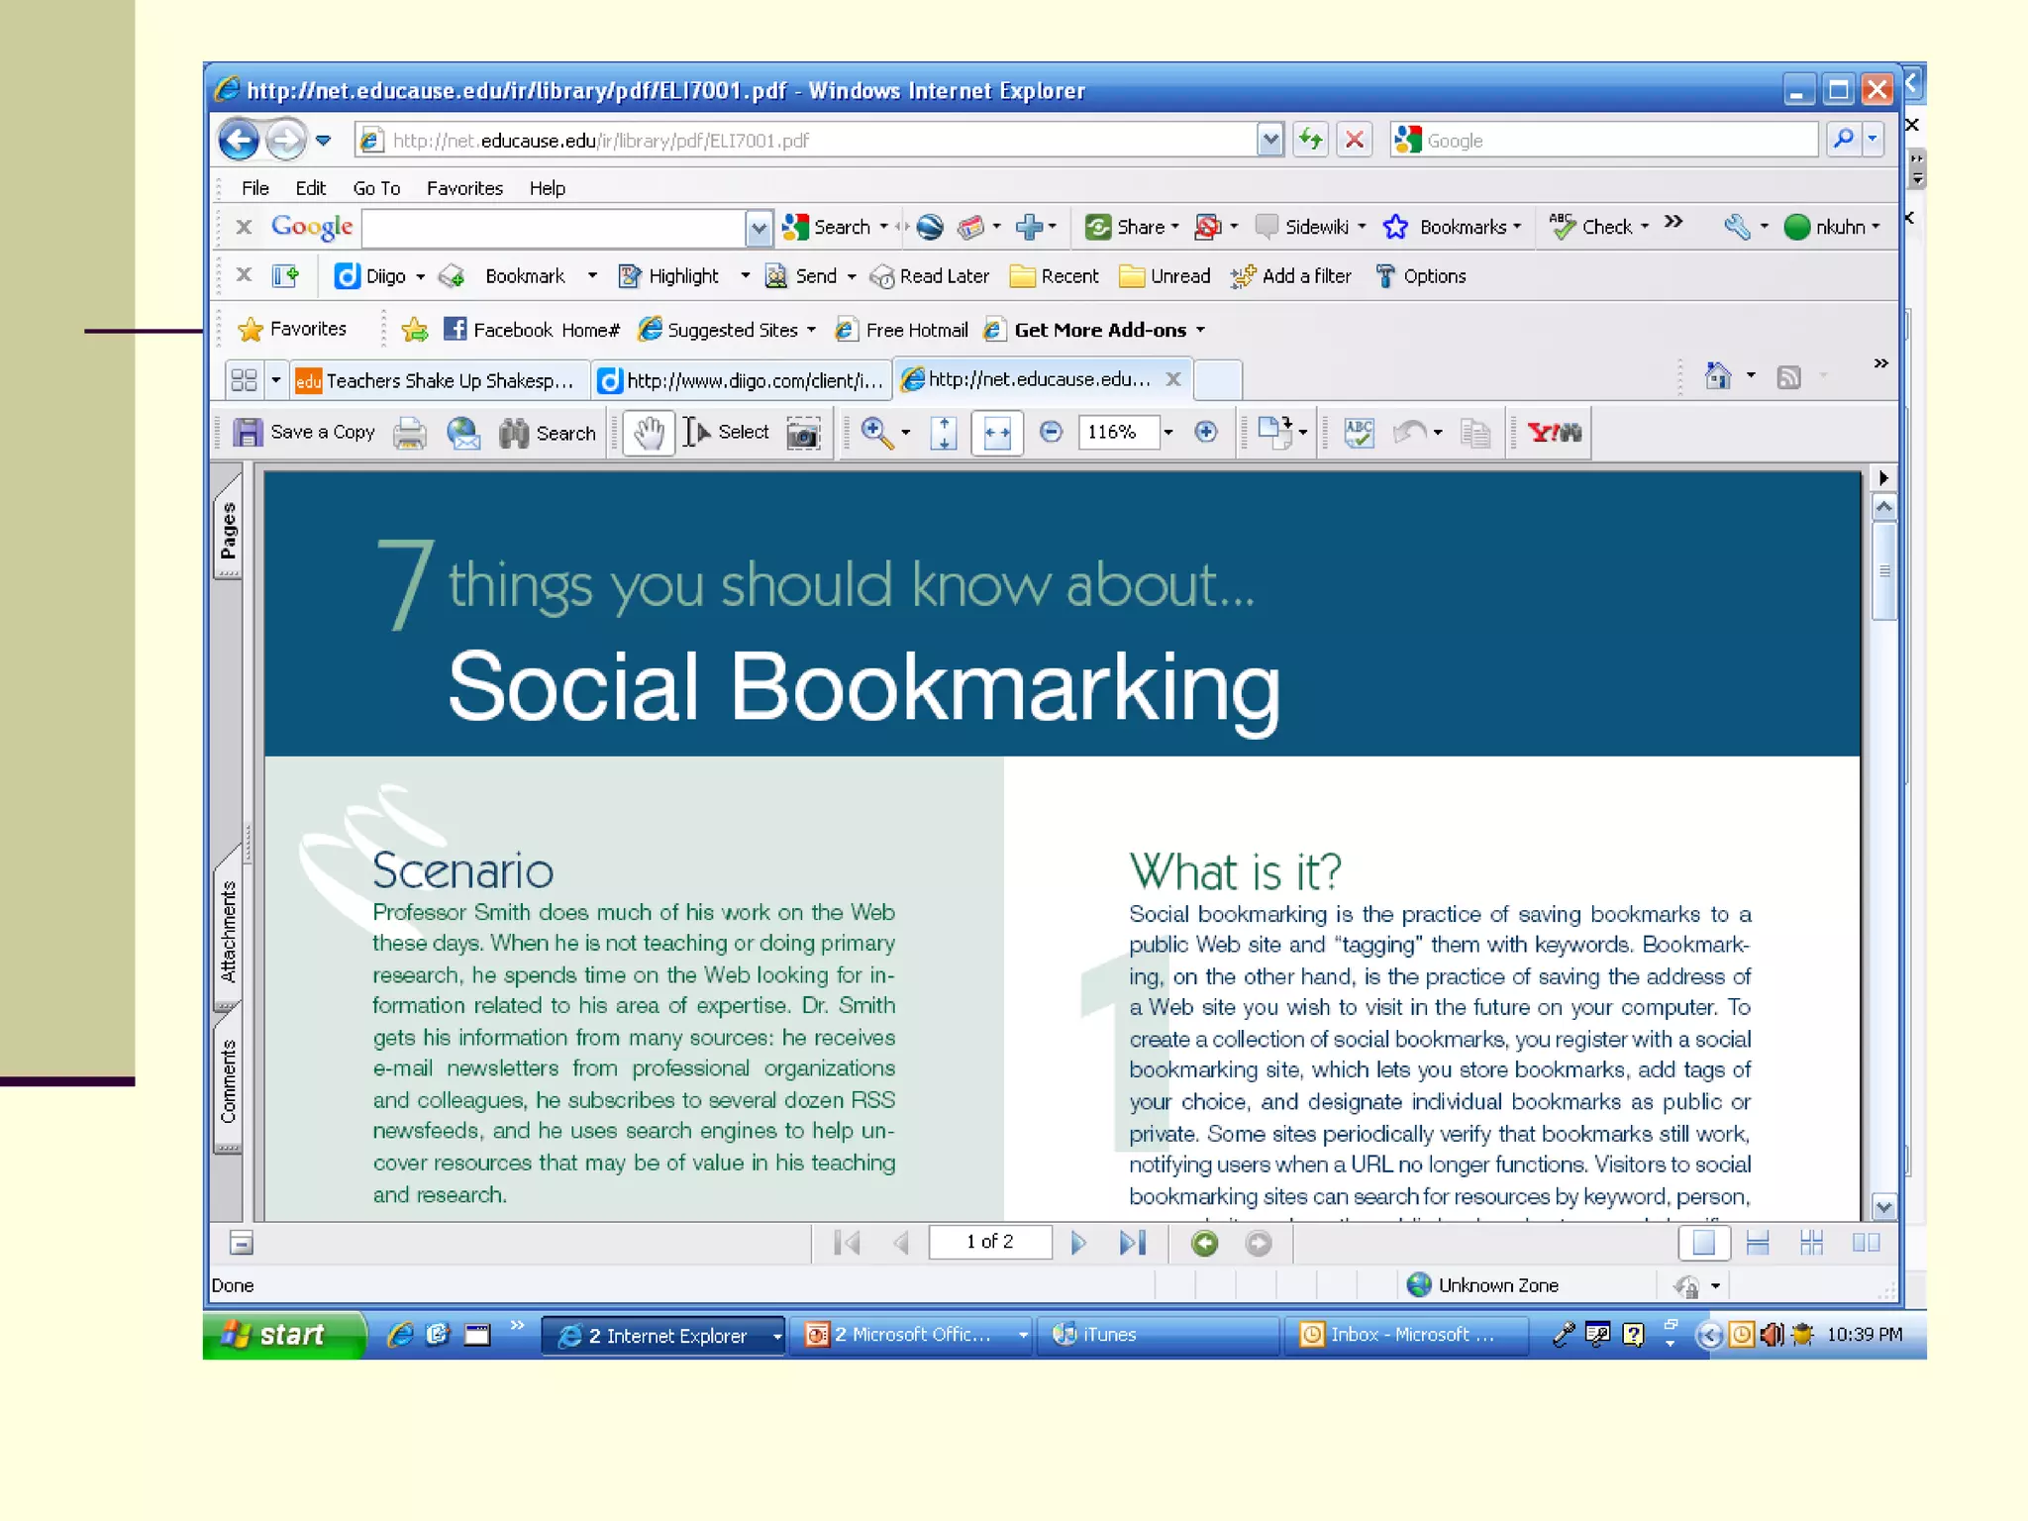Image resolution: width=2028 pixels, height=1521 pixels.
Task: Click the PDF print icon
Action: point(409,433)
